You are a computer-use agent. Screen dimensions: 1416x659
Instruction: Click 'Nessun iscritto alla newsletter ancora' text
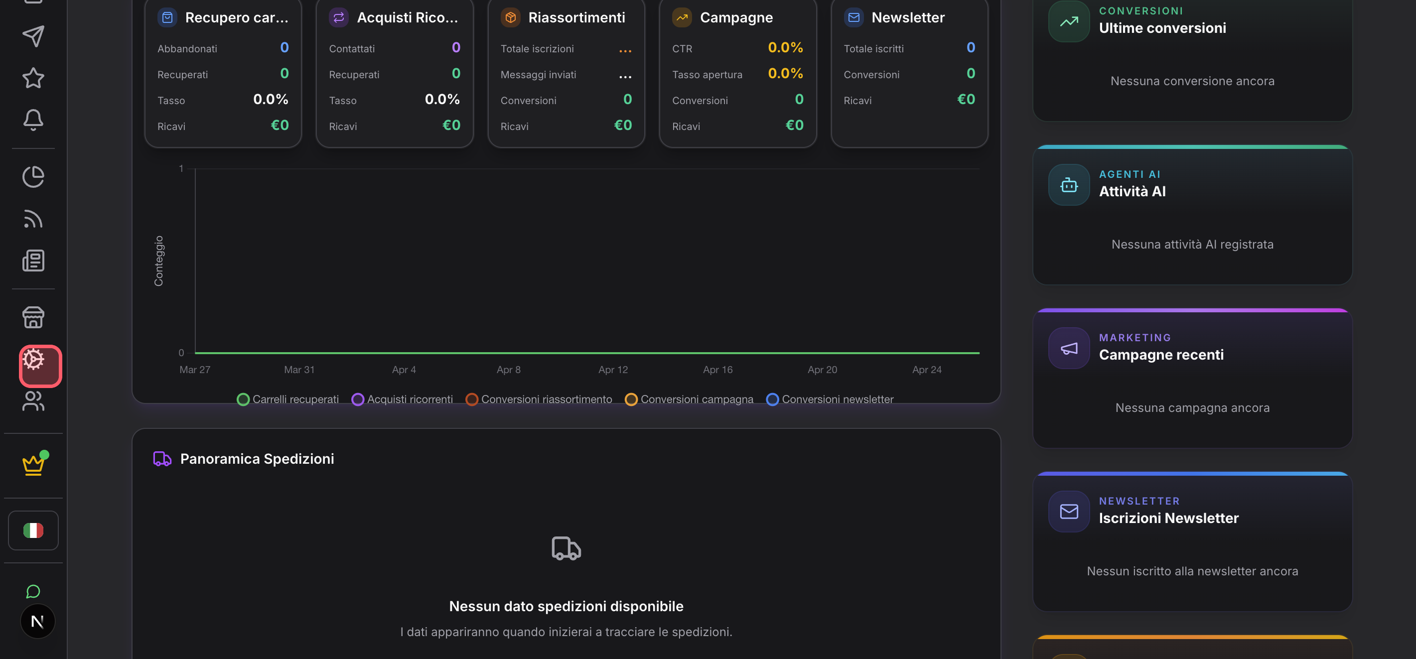(1192, 571)
